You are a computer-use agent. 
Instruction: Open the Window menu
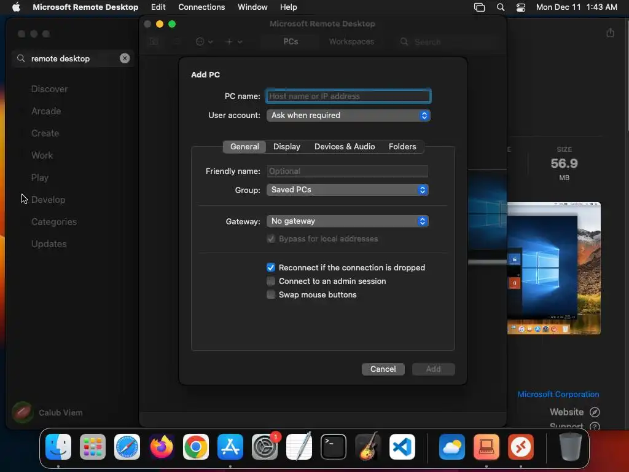(252, 7)
